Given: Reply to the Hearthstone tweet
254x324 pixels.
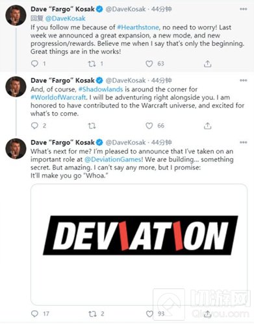Looking at the screenshot, I should point(34,64).
